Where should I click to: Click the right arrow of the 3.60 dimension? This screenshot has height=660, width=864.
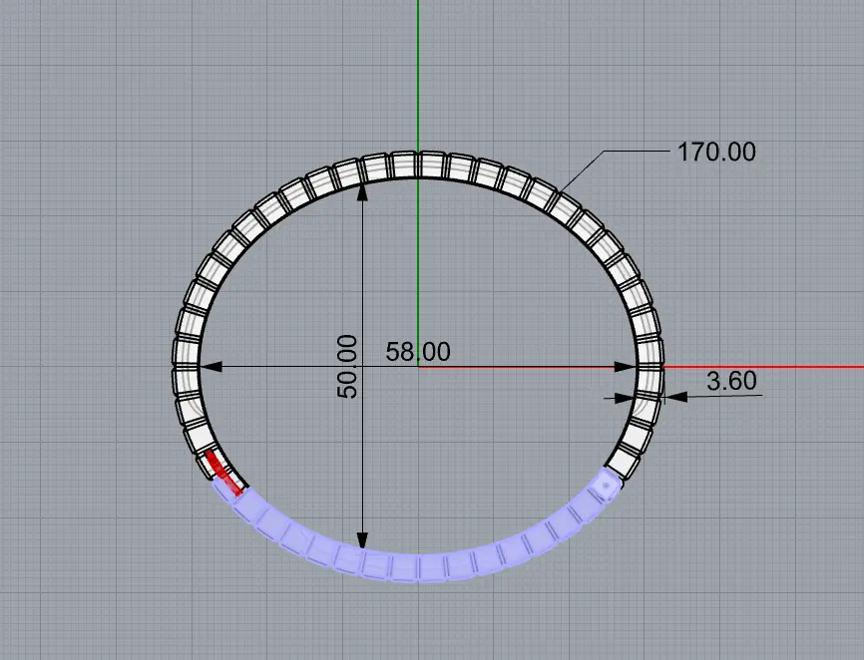[x=673, y=396]
